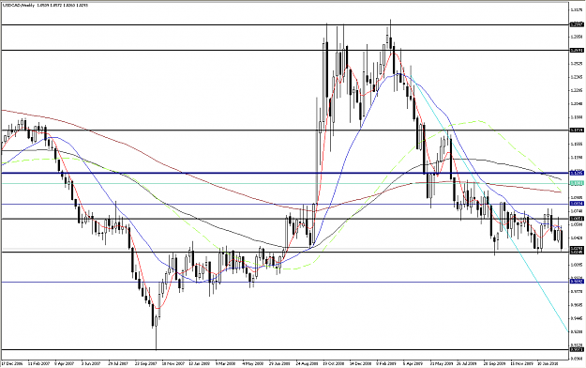The height and width of the screenshot is (368, 586).
Task: Click the 0.9445 price axis label
Action: pyautogui.click(x=577, y=318)
